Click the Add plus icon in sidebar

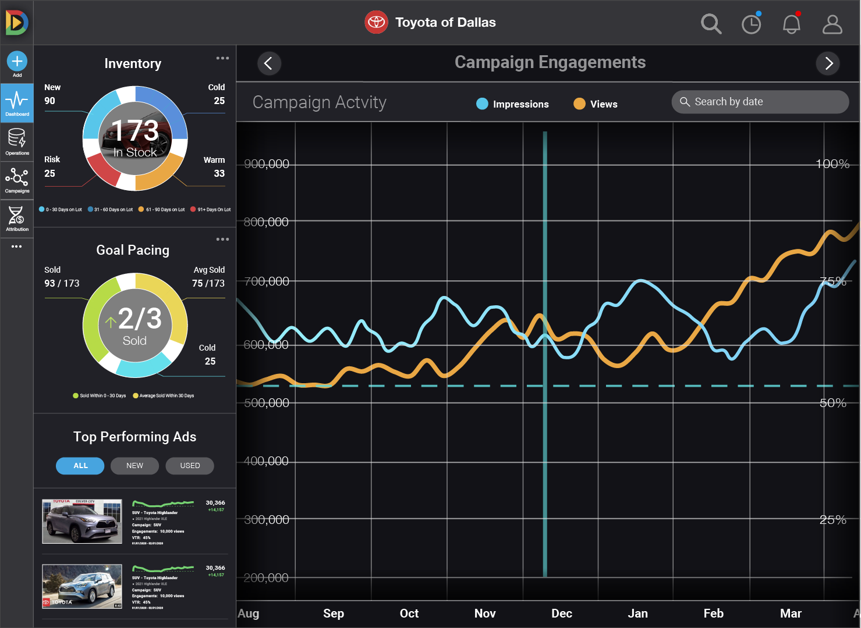(17, 62)
